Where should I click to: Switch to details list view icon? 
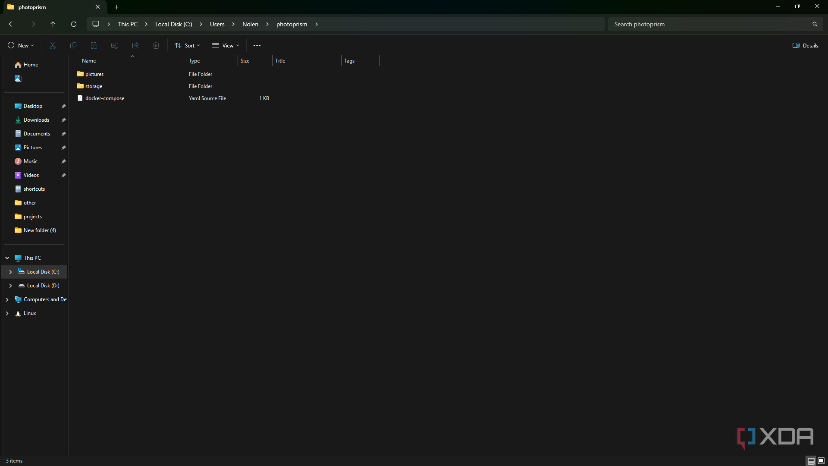(x=811, y=461)
